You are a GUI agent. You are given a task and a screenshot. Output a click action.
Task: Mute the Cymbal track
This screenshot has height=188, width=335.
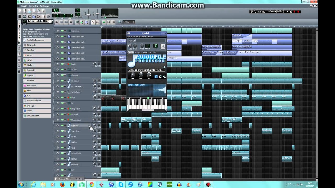coord(63,125)
